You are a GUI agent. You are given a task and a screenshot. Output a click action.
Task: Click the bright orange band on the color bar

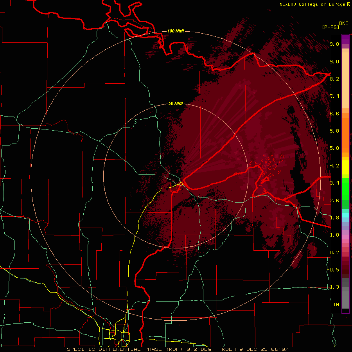(345, 135)
